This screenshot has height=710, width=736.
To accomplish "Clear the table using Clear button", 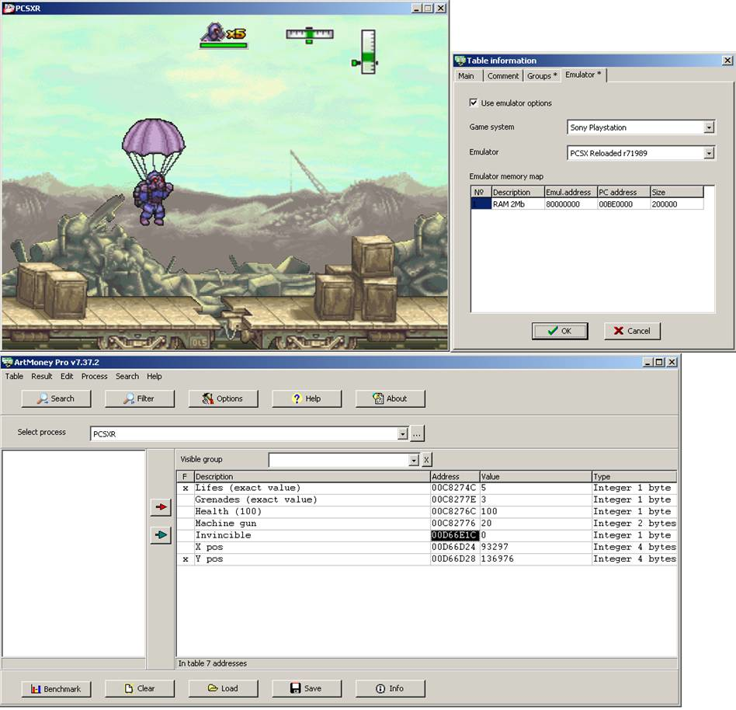I will tap(140, 689).
